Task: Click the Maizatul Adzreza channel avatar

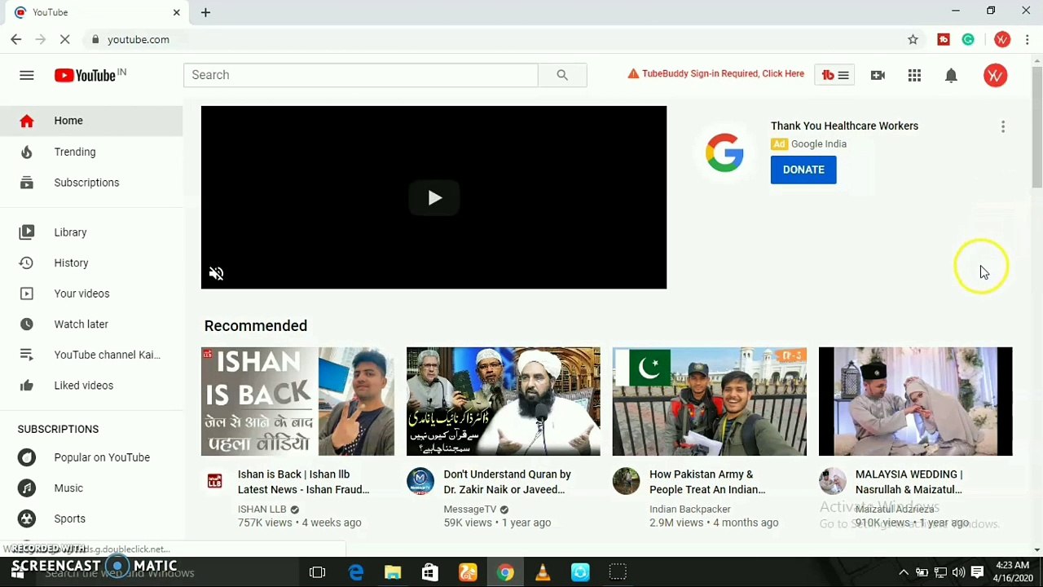Action: click(832, 481)
